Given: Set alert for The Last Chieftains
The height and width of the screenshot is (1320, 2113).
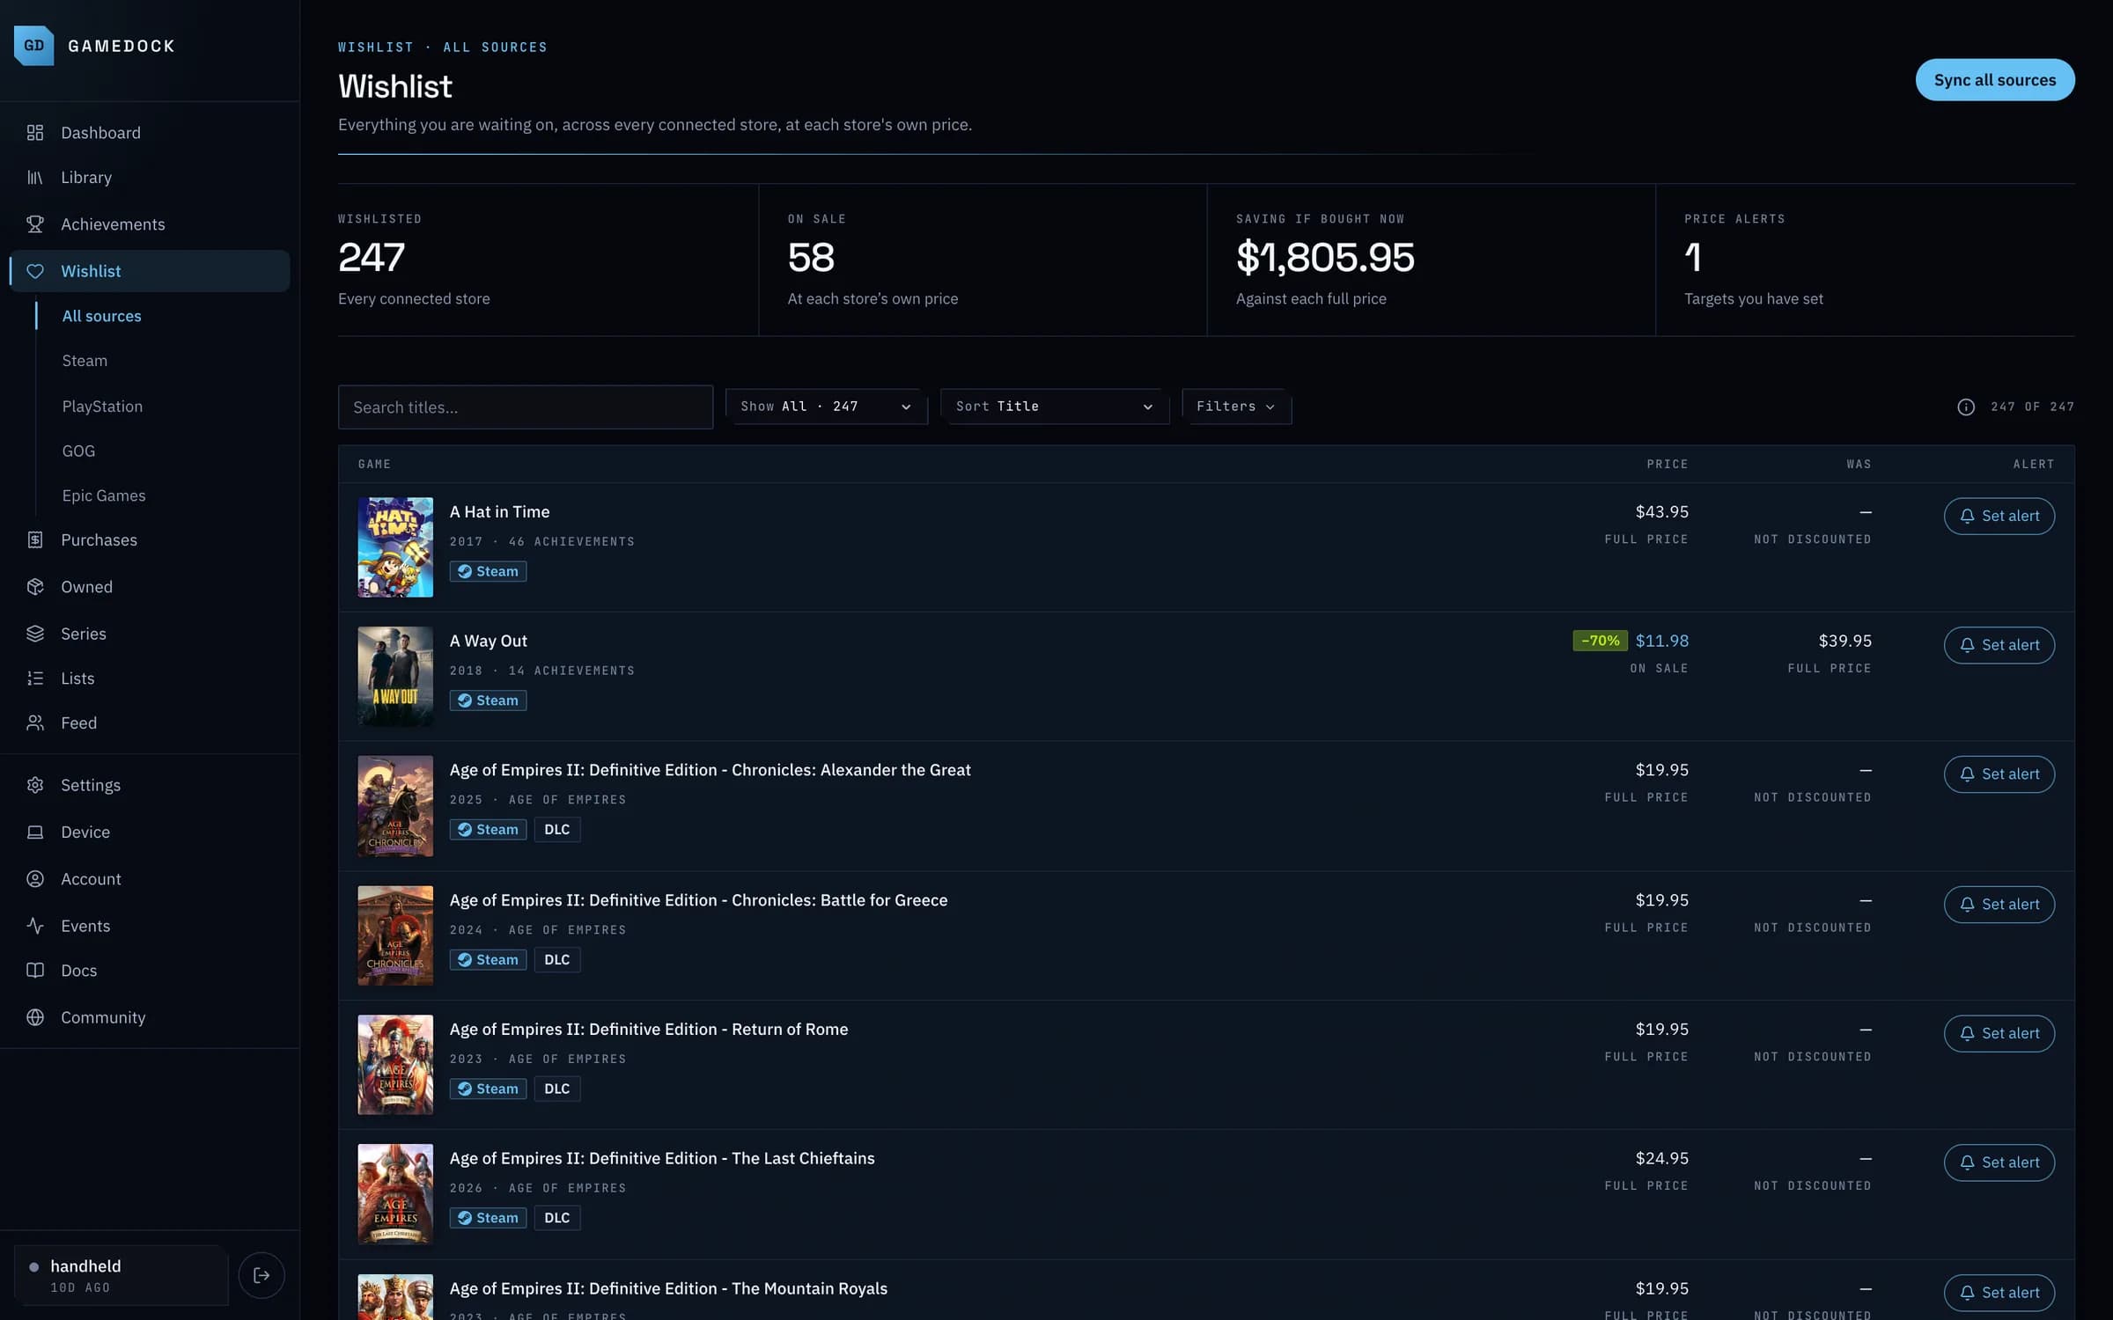Looking at the screenshot, I should (x=1999, y=1162).
